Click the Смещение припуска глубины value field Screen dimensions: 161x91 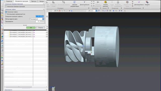(x=40, y=16)
